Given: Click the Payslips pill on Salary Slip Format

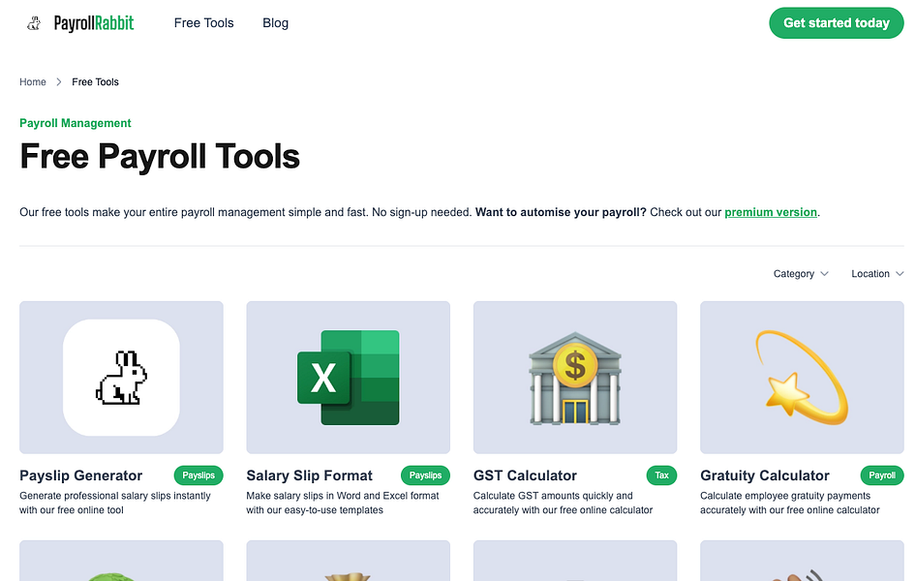Looking at the screenshot, I should click(x=425, y=475).
